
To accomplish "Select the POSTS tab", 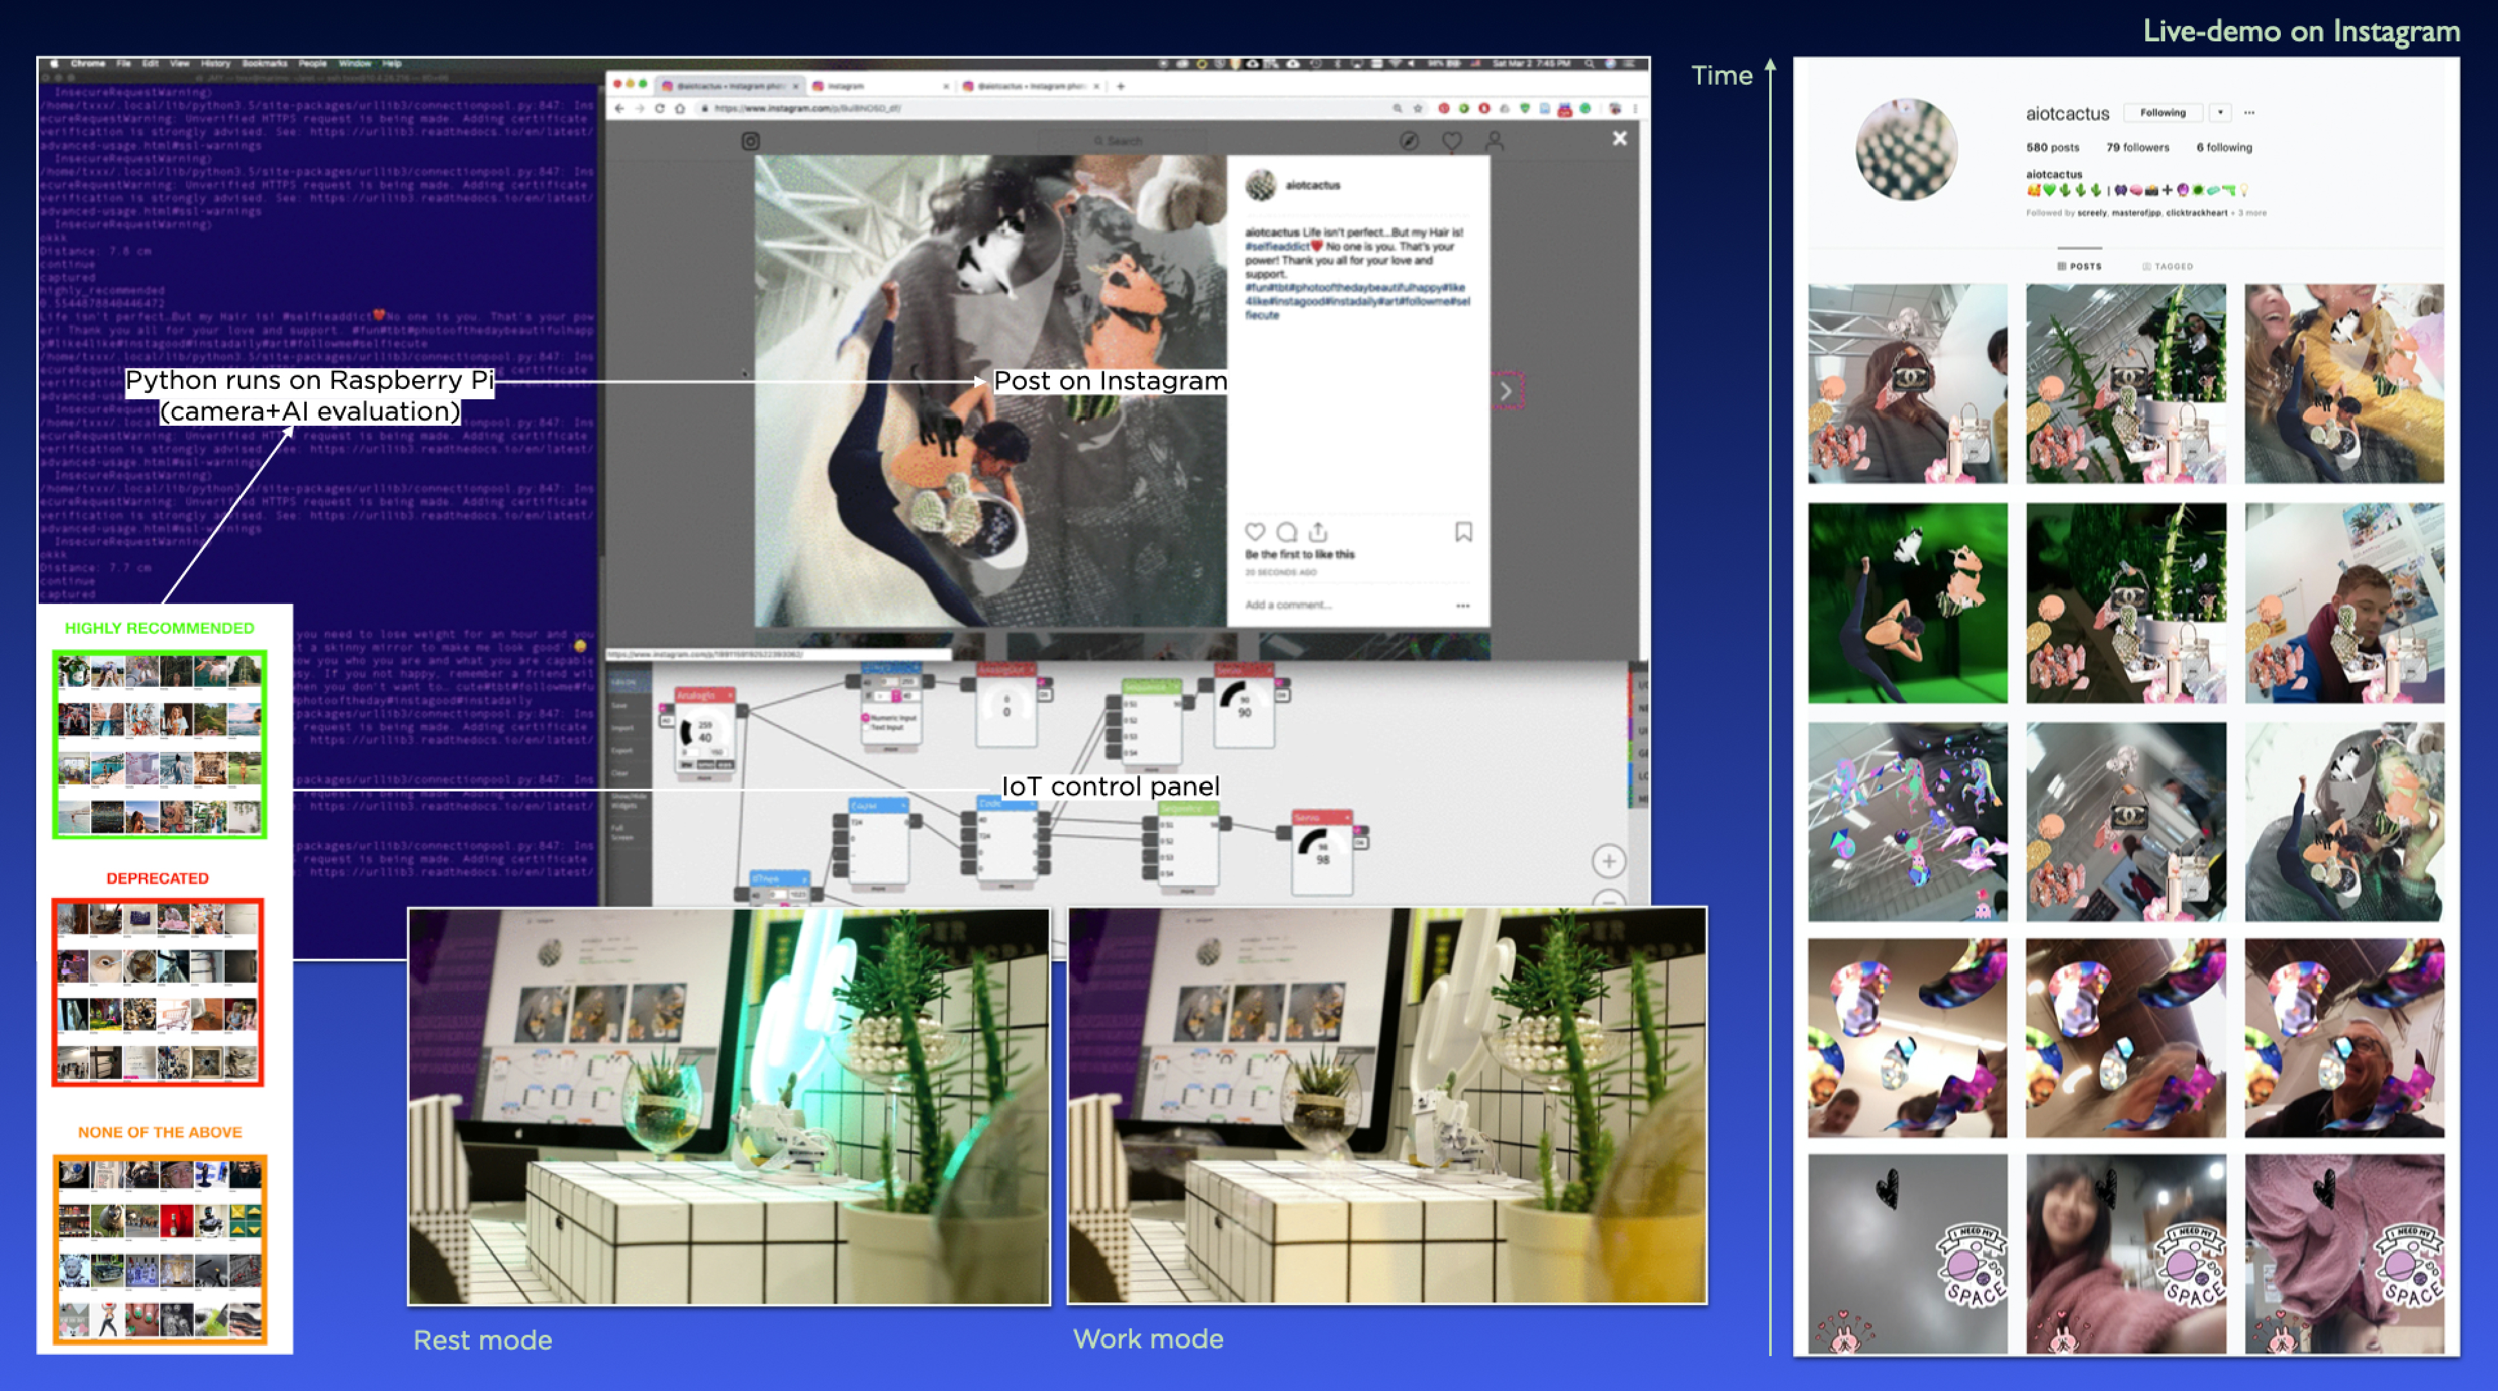I will (x=2079, y=266).
